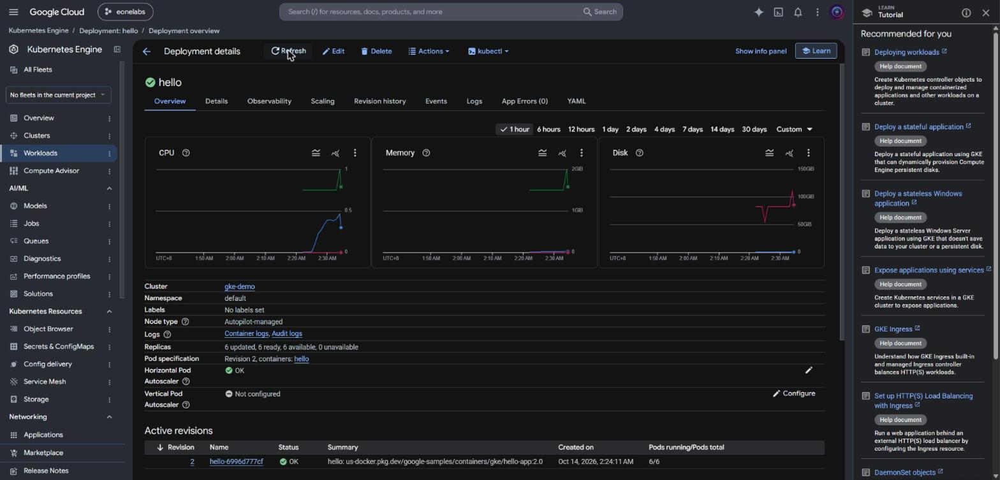The image size is (1000, 480).
Task: Open the gke-demo cluster link
Action: [240, 287]
